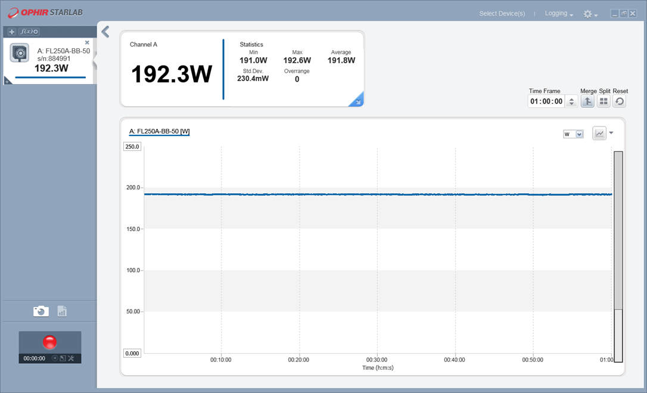
Task: Open the W units dropdown
Action: tap(573, 134)
